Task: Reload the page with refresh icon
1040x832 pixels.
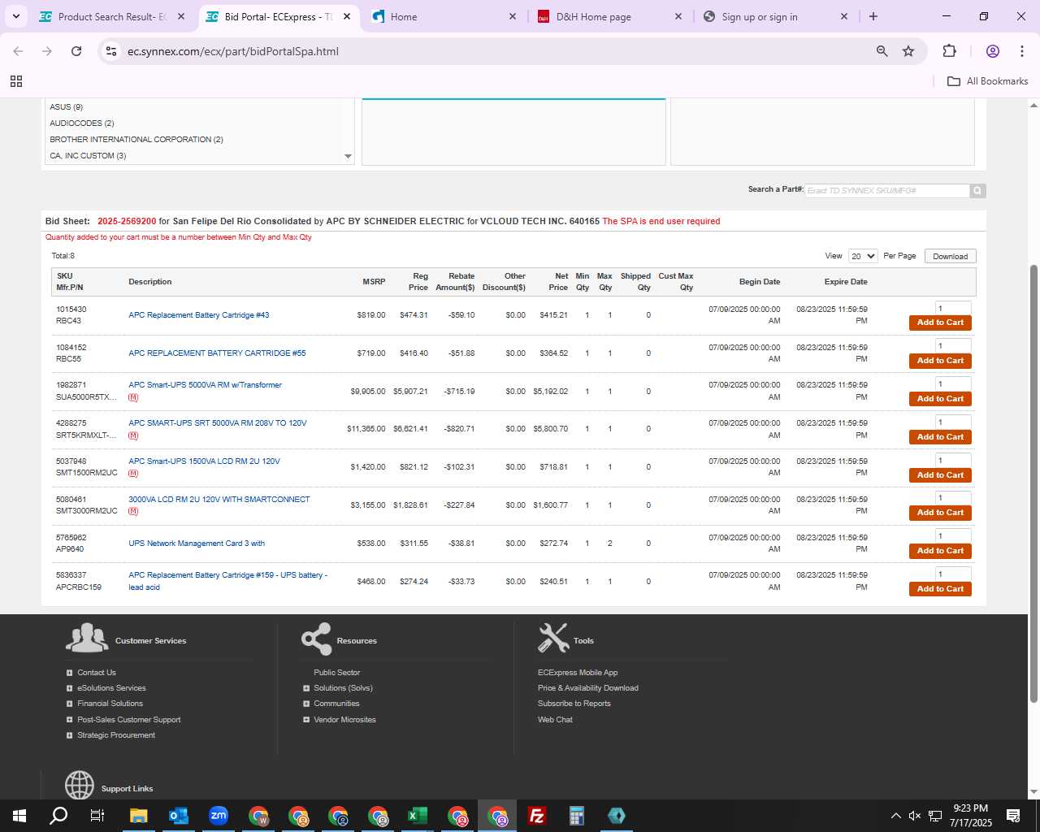Action: pyautogui.click(x=76, y=51)
